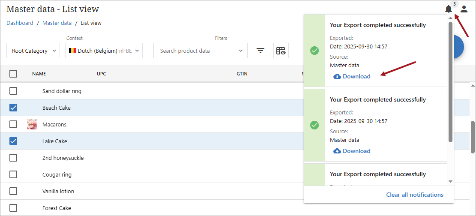Screen dimensions: 476x216
Task: Click the notification panel scrollbar thumb
Action: 450,81
